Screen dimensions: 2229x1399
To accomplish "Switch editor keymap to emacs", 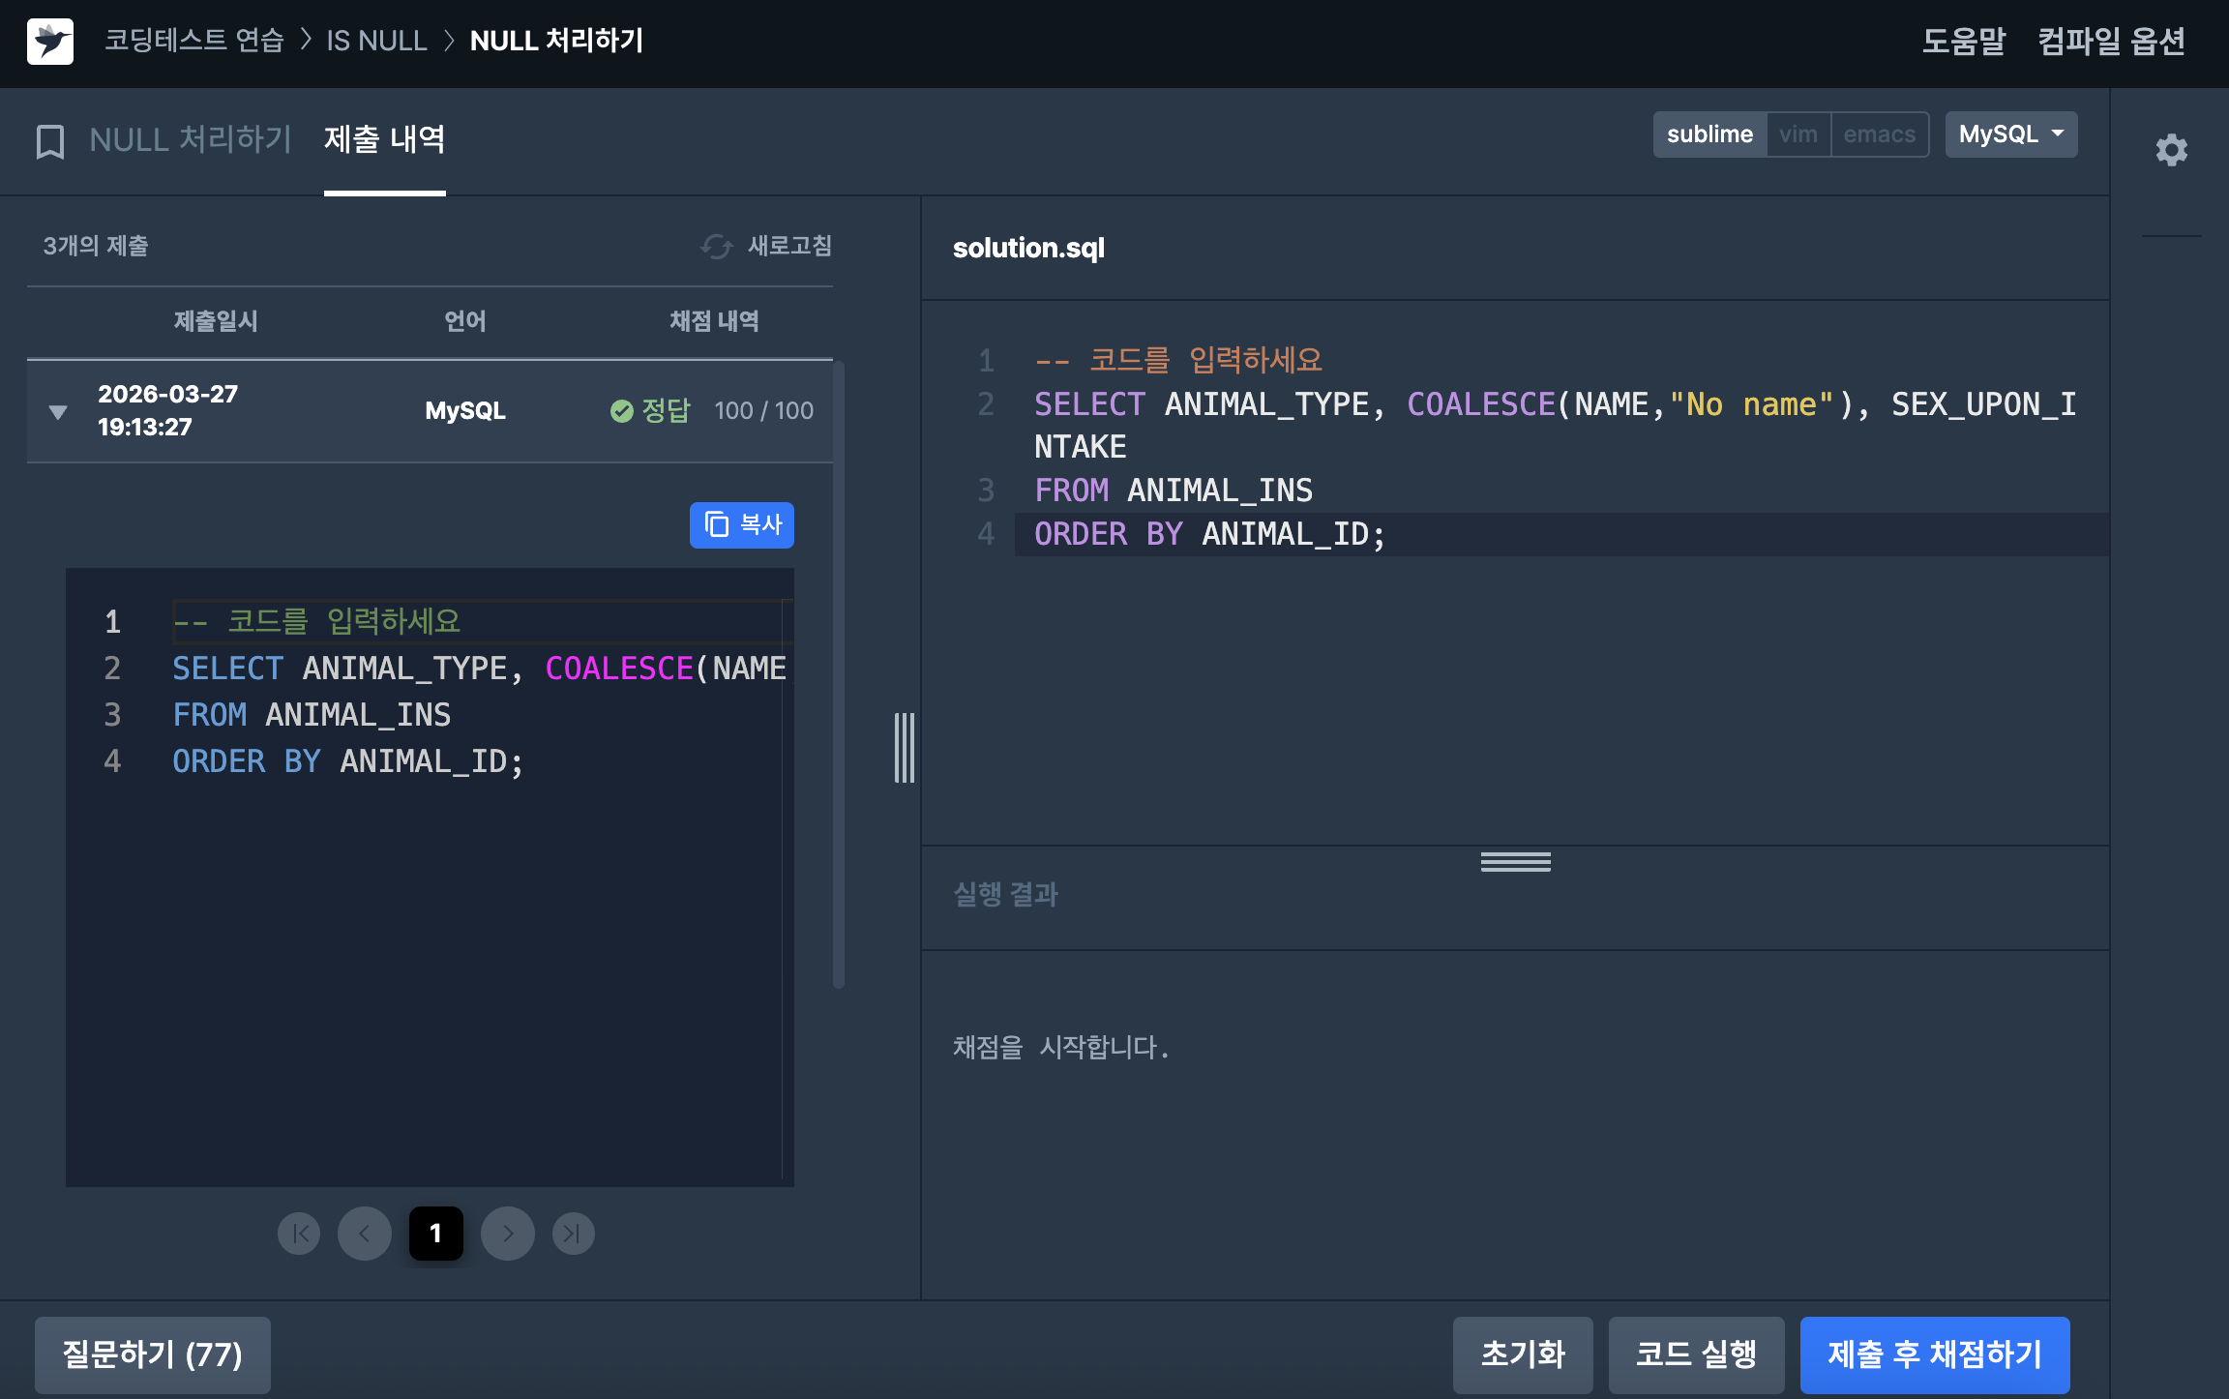I will click(x=1879, y=134).
